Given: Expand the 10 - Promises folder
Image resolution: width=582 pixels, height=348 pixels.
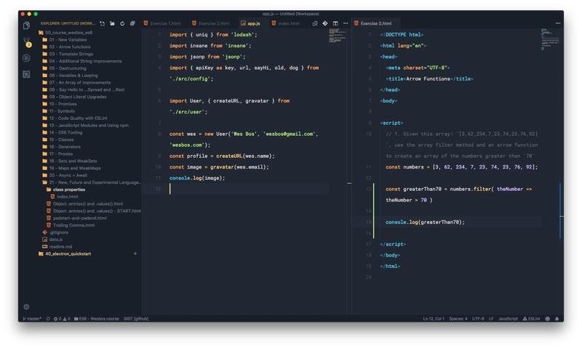Looking at the screenshot, I should click(x=63, y=104).
